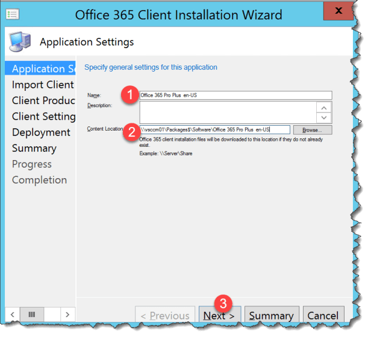Click into the Name text field
The width and height of the screenshot is (371, 340).
235,95
